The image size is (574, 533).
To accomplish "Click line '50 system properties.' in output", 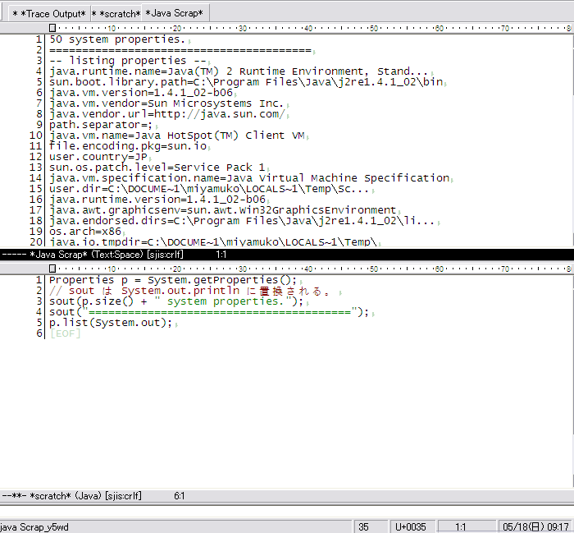I will pos(117,39).
